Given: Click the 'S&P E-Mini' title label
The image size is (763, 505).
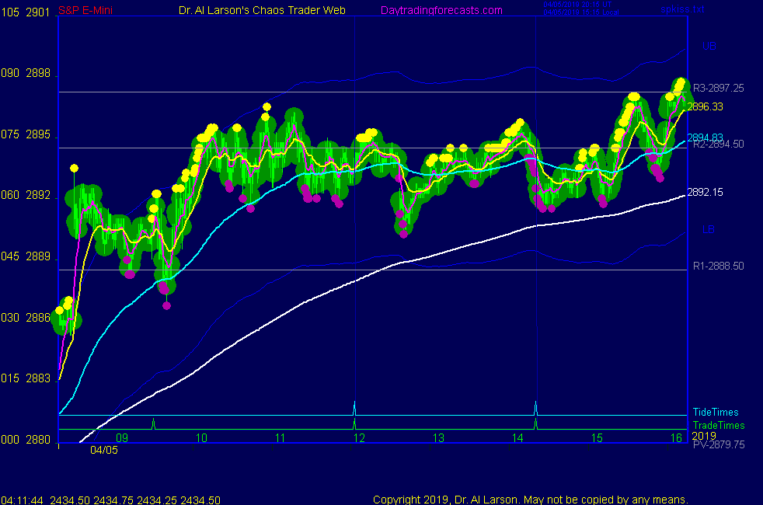Looking at the screenshot, I should point(85,10).
